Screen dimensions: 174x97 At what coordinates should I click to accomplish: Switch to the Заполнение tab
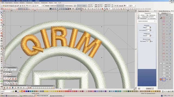tap(152, 19)
